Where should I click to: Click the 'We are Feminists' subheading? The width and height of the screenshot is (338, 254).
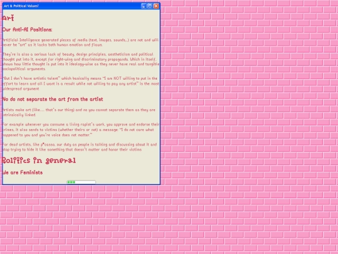click(x=23, y=172)
